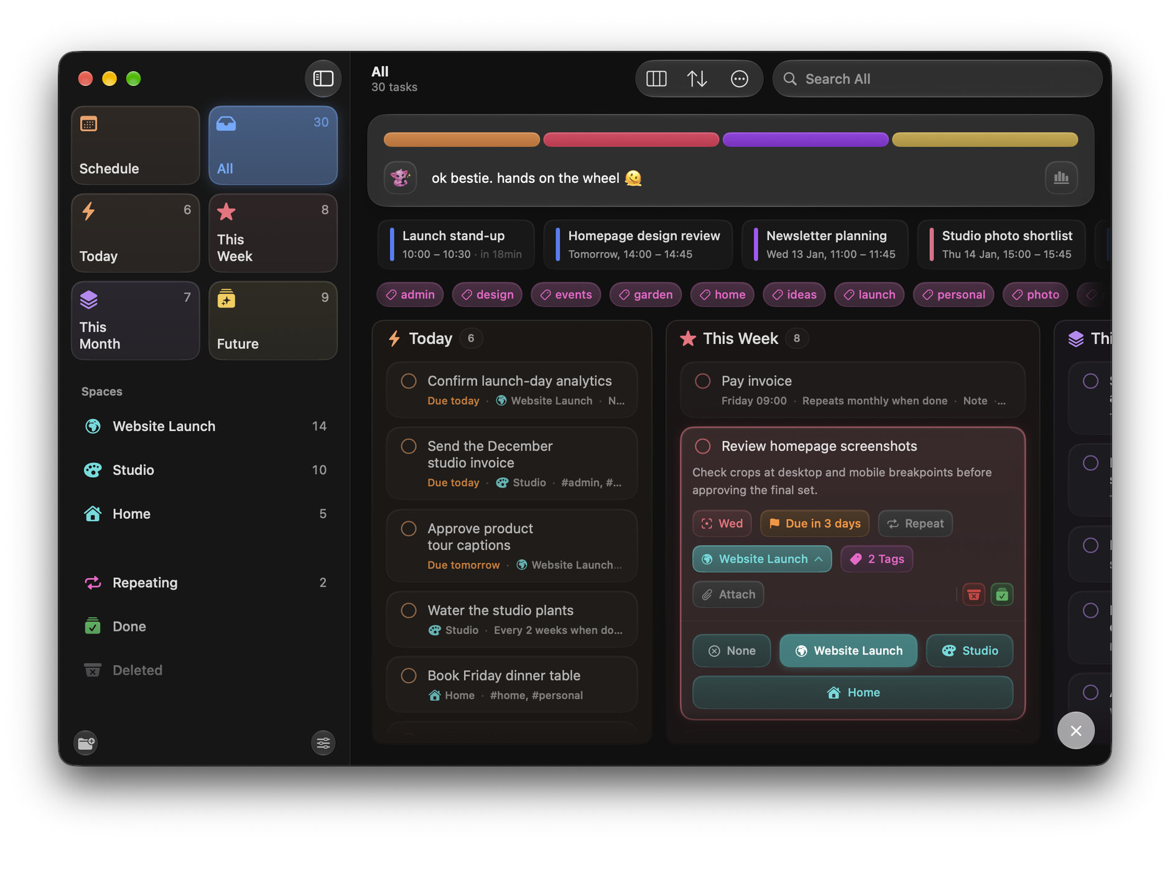Mark task done with green check icon

coord(1001,595)
